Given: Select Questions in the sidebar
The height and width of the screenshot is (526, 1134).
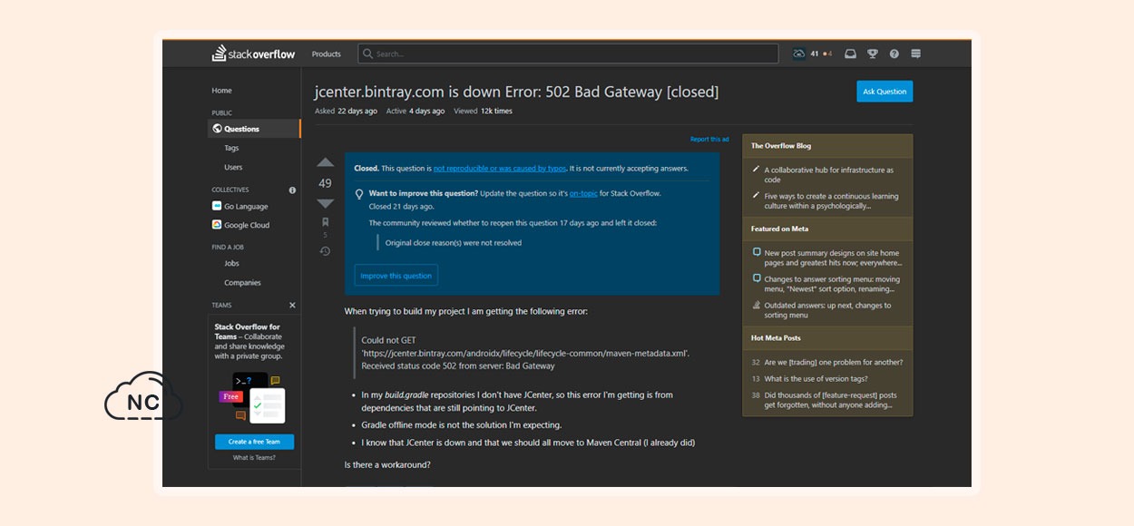Looking at the screenshot, I should [x=254, y=129].
